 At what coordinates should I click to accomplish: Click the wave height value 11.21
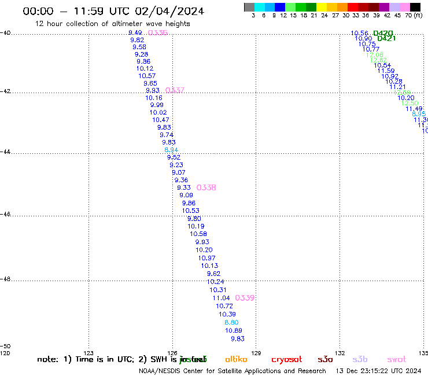(x=397, y=87)
